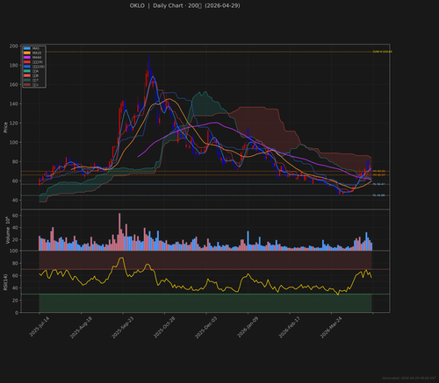Click the 100 tick on RSI axis
This screenshot has height=383, width=439.
point(13,251)
